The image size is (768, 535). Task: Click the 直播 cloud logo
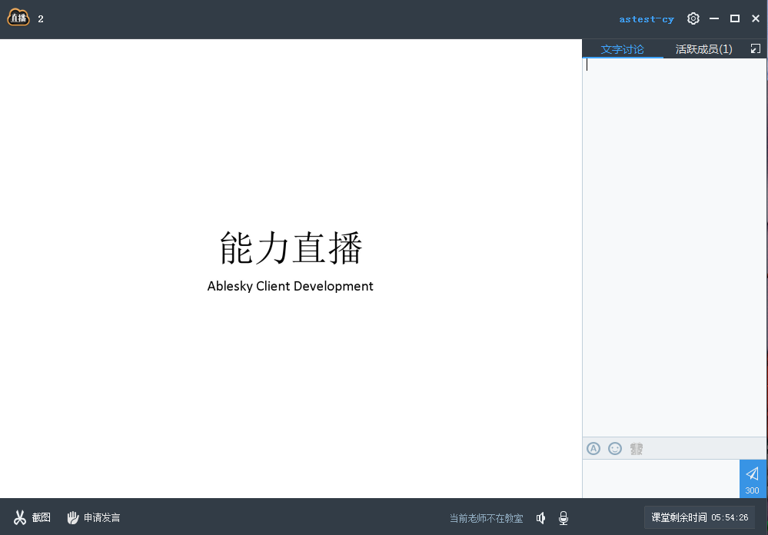click(18, 18)
